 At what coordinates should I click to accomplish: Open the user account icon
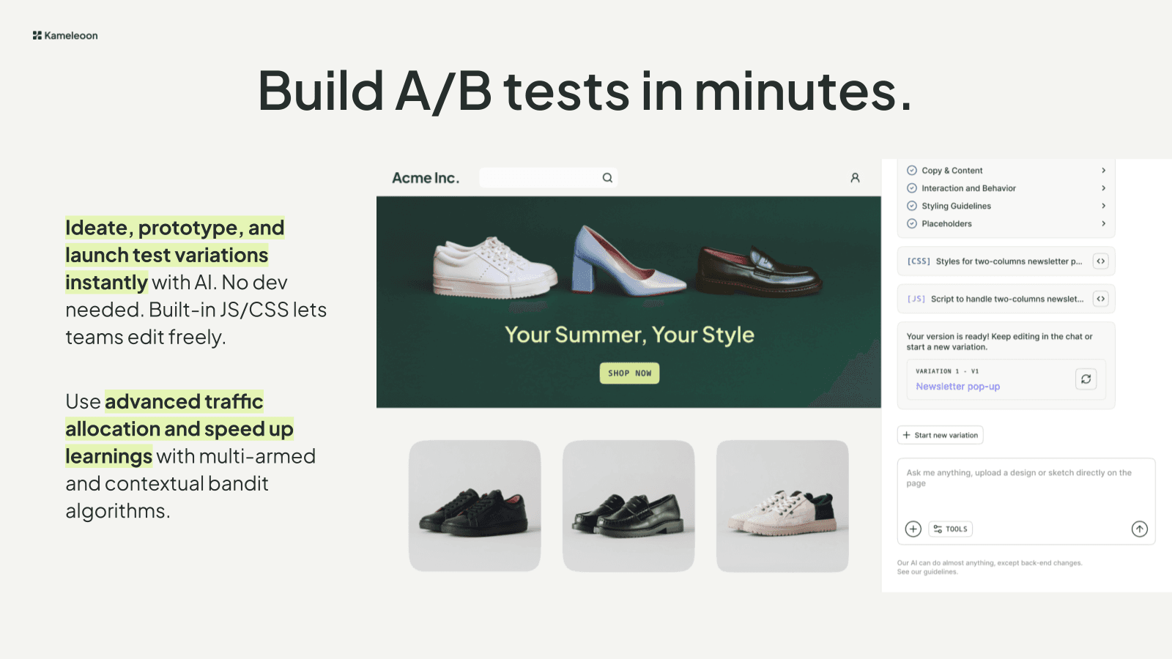pyautogui.click(x=855, y=178)
